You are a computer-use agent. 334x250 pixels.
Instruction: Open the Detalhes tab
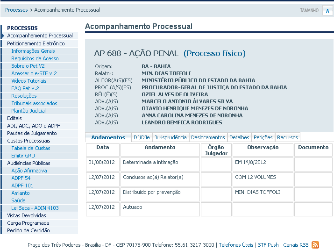click(x=239, y=137)
